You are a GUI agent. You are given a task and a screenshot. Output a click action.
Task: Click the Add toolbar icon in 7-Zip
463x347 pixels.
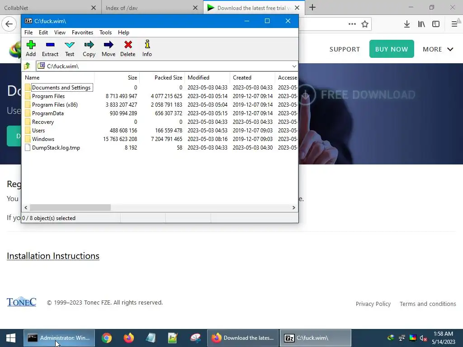31,49
